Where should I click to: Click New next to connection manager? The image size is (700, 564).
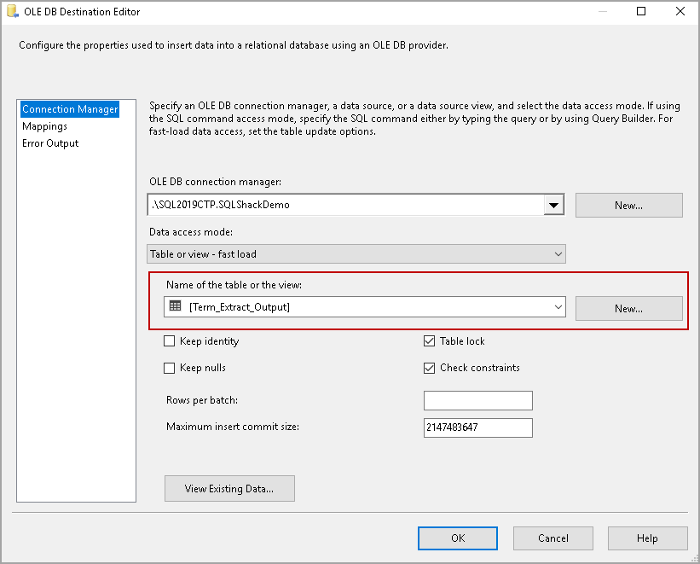(628, 205)
